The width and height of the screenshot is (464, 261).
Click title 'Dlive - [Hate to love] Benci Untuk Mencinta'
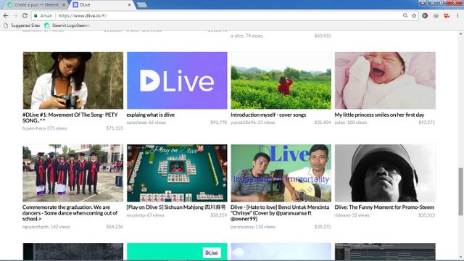tap(280, 213)
